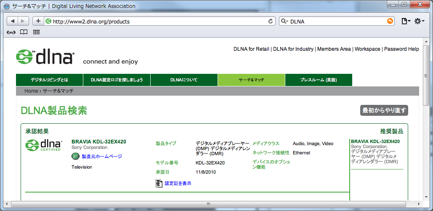Open DLNA for Retail link
This screenshot has width=433, height=211.
click(x=251, y=49)
